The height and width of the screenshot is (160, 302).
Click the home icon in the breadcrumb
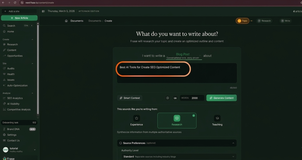(66, 21)
